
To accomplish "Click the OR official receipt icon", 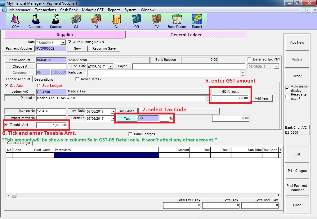I will [x=136, y=20].
